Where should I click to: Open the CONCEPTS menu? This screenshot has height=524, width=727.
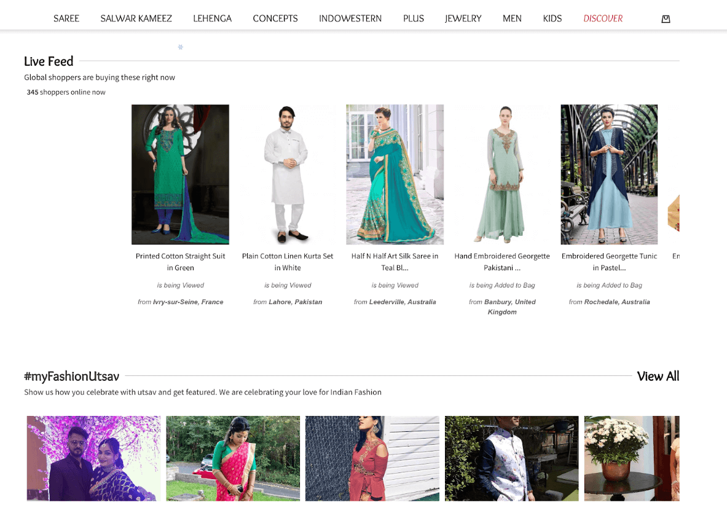point(275,18)
